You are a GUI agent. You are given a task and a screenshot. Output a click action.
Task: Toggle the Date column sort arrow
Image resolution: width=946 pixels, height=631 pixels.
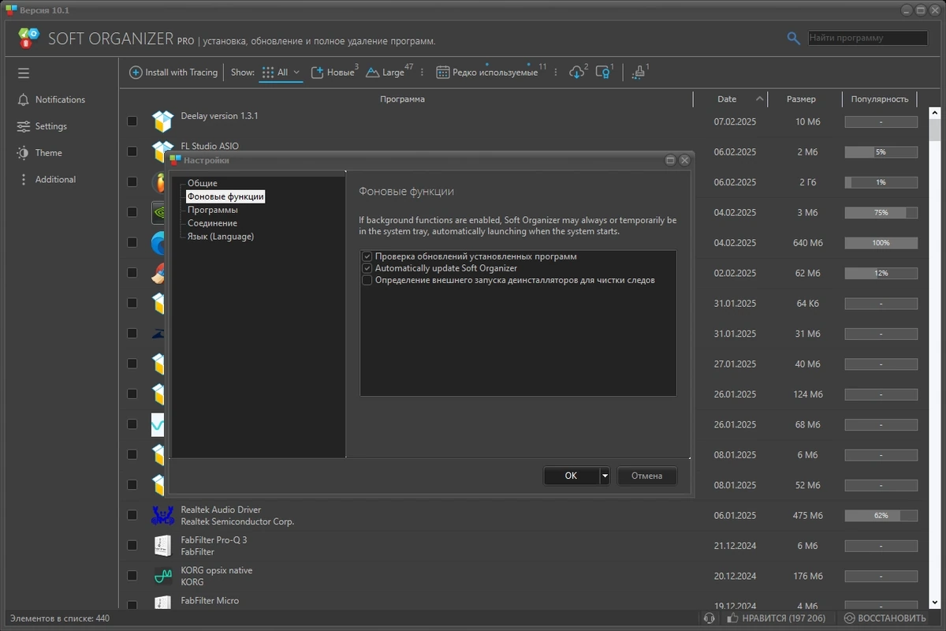760,99
